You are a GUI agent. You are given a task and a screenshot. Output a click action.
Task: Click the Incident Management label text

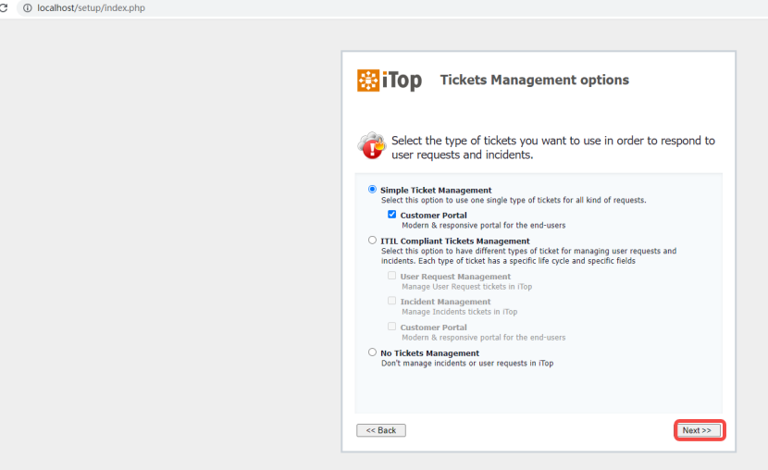tap(445, 302)
